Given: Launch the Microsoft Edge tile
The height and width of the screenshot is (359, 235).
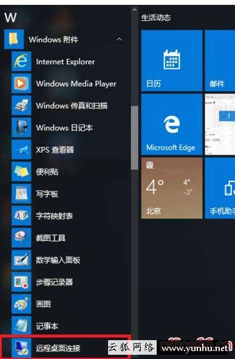Looking at the screenshot, I should click(172, 124).
